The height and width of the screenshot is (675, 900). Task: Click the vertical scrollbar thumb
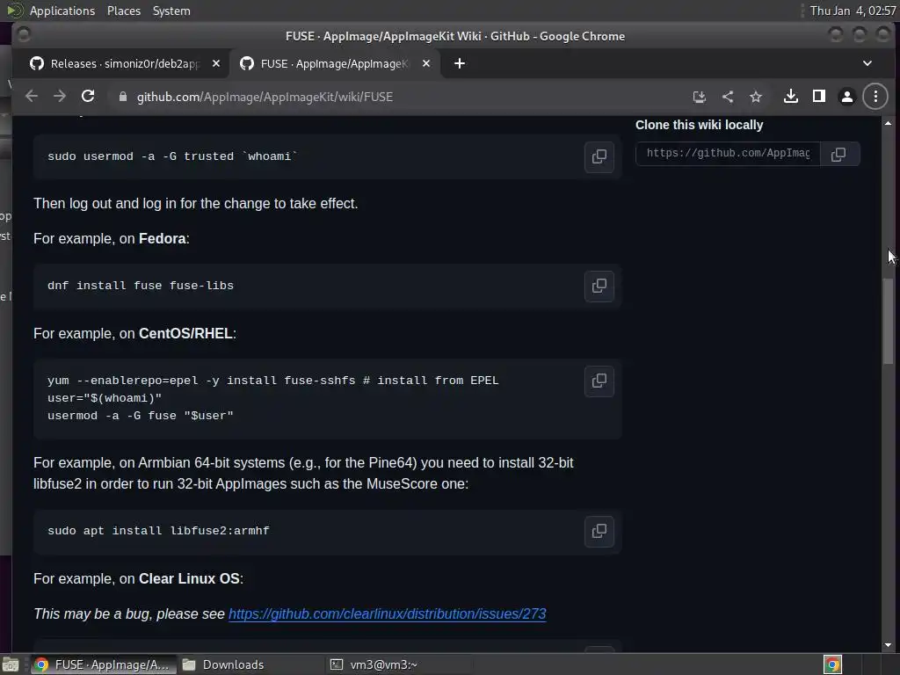[888, 320]
